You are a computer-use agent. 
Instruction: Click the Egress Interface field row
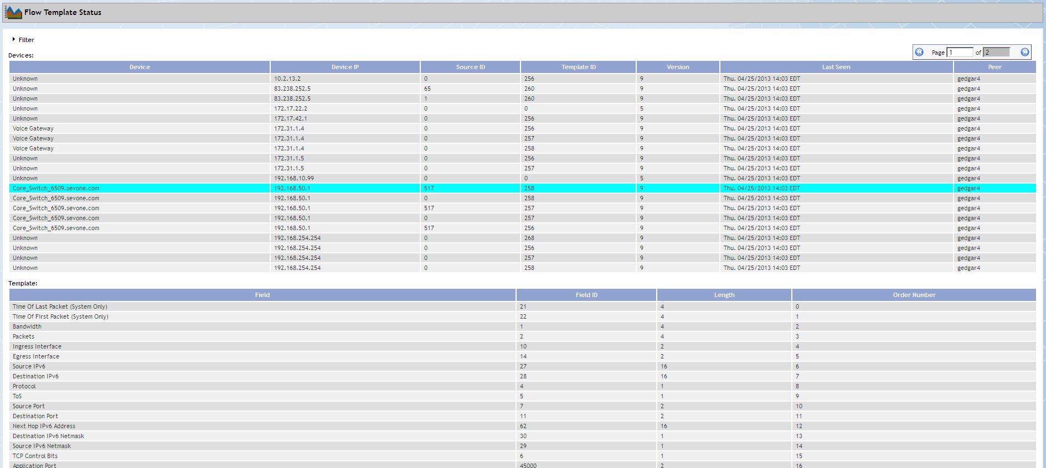(523, 356)
